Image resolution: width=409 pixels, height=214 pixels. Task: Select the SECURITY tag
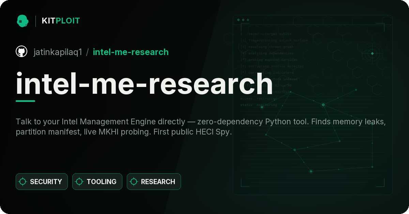click(42, 182)
